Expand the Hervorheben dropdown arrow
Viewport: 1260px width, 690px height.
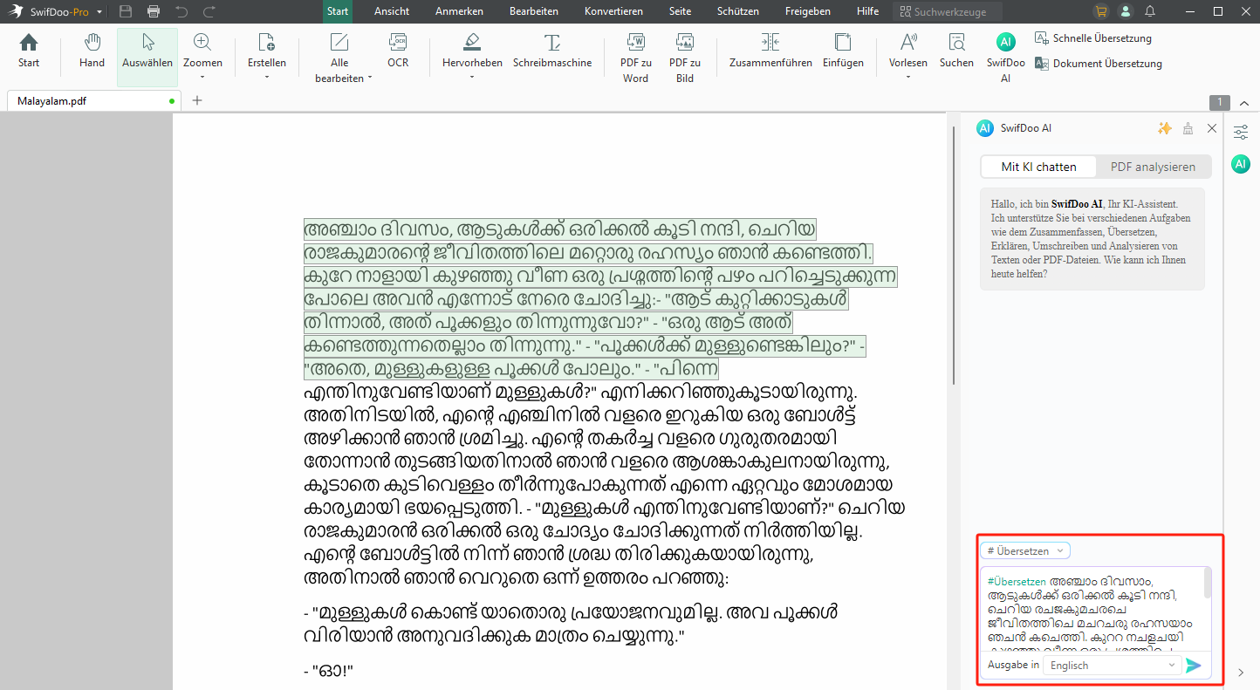point(472,77)
